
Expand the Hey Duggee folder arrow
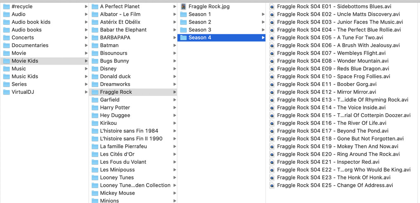[175, 115]
